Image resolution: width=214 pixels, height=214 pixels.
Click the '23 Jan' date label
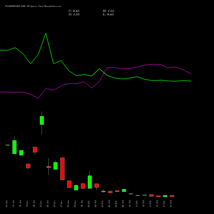[54, 204]
